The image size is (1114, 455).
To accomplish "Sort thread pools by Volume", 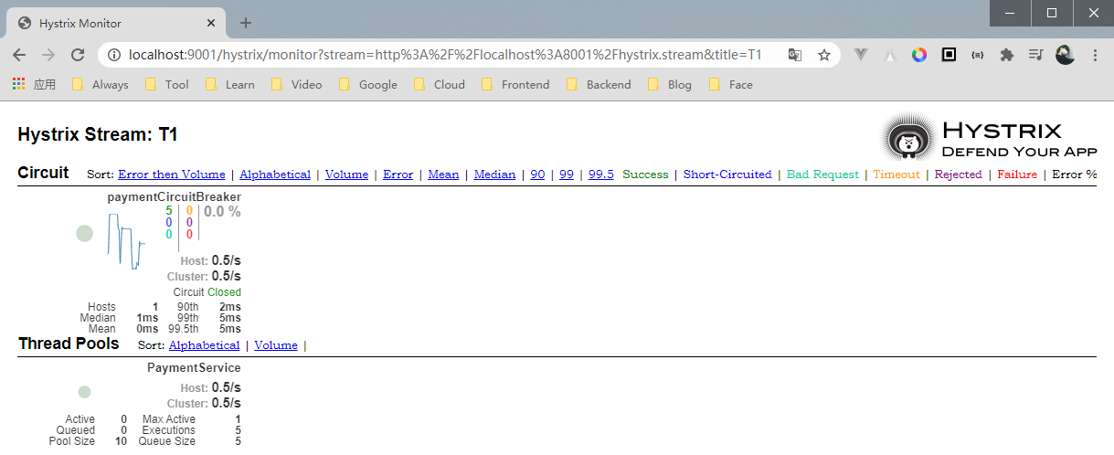I will coord(276,345).
